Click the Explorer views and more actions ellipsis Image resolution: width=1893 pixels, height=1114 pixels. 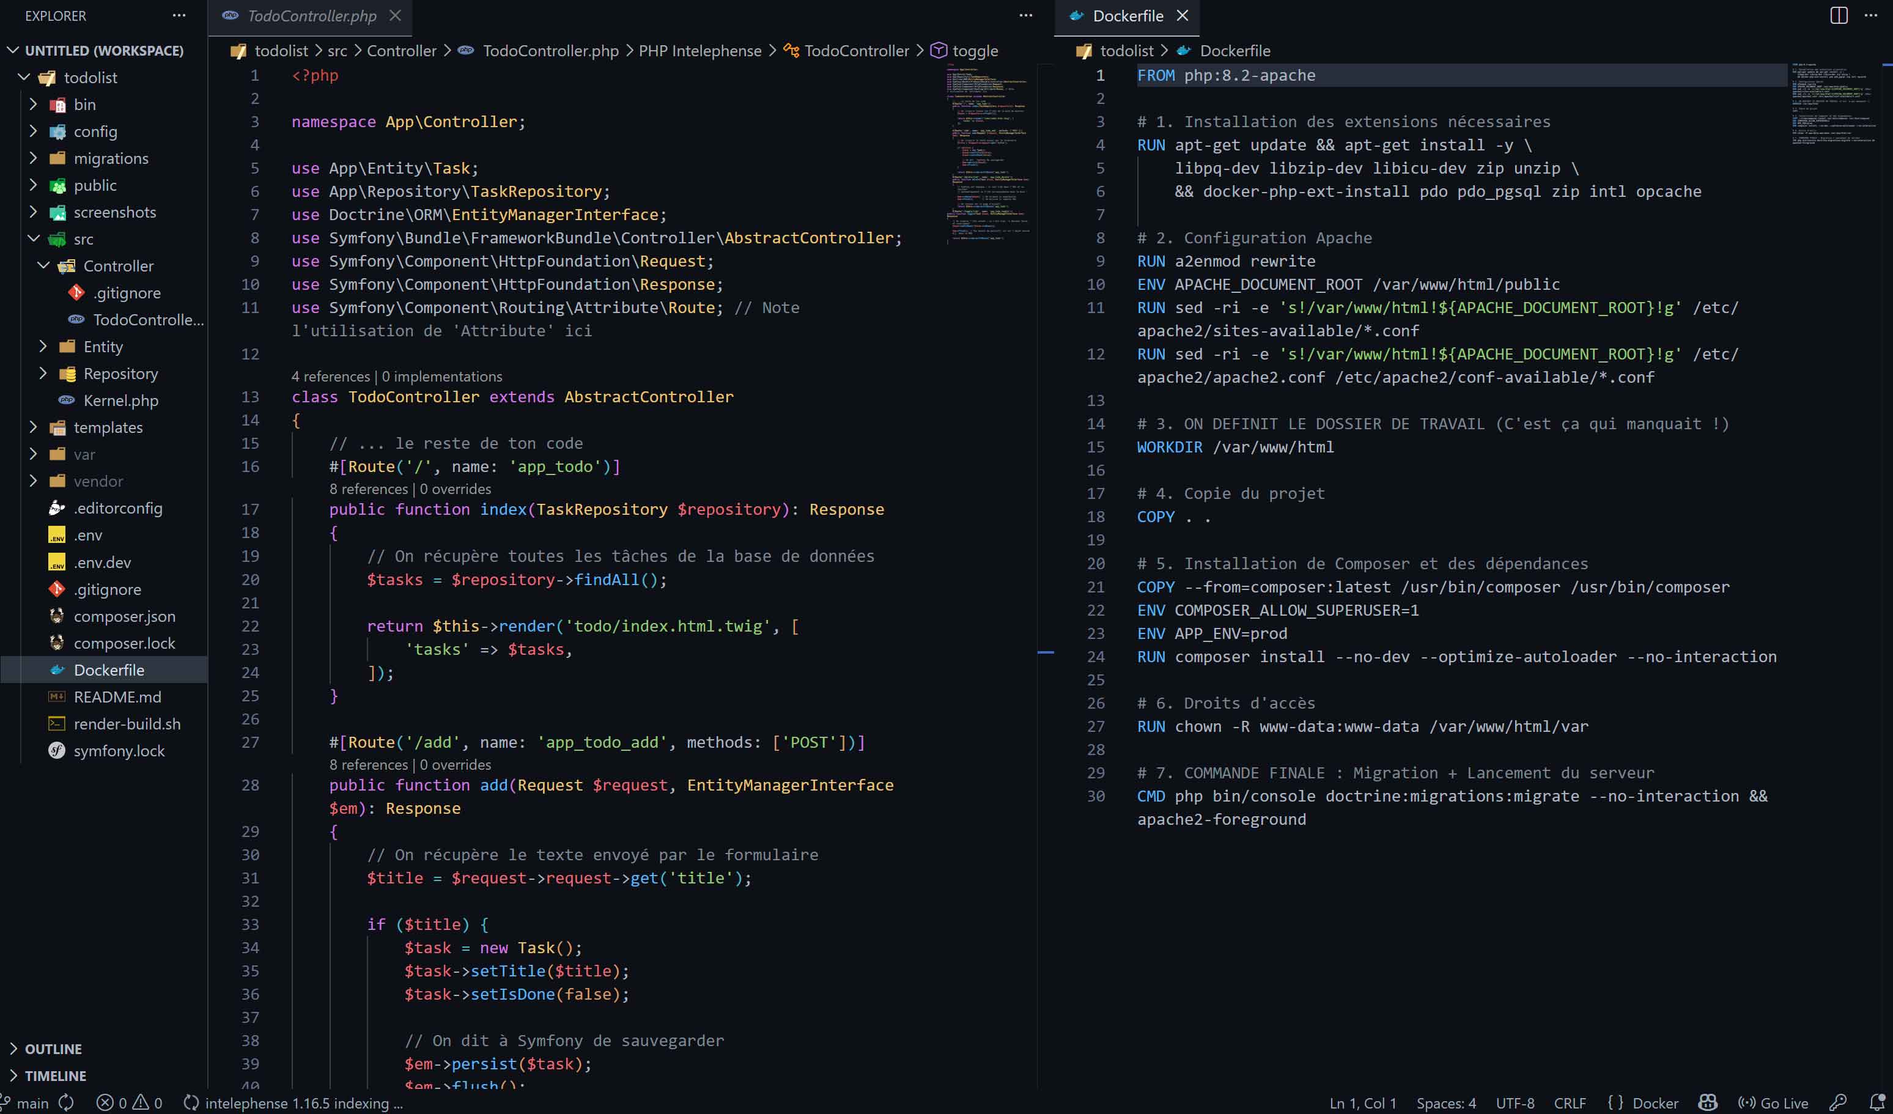(x=179, y=15)
